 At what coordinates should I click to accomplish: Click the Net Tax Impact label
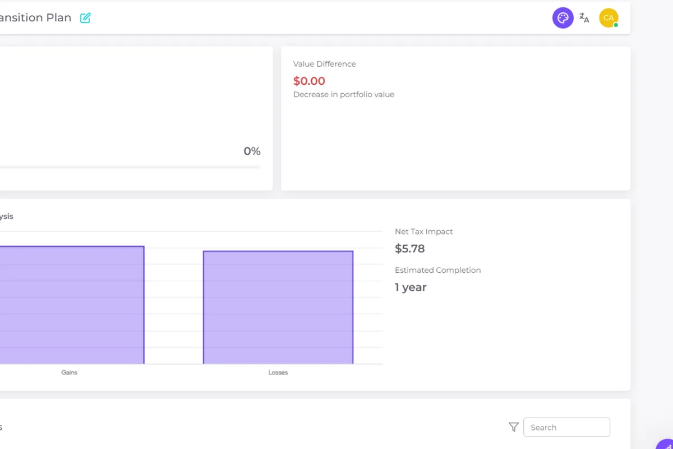coord(423,232)
